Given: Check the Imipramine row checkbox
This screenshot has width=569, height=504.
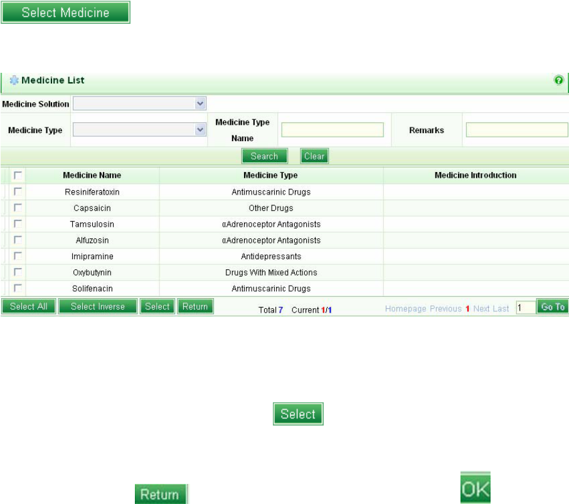Looking at the screenshot, I should [18, 255].
